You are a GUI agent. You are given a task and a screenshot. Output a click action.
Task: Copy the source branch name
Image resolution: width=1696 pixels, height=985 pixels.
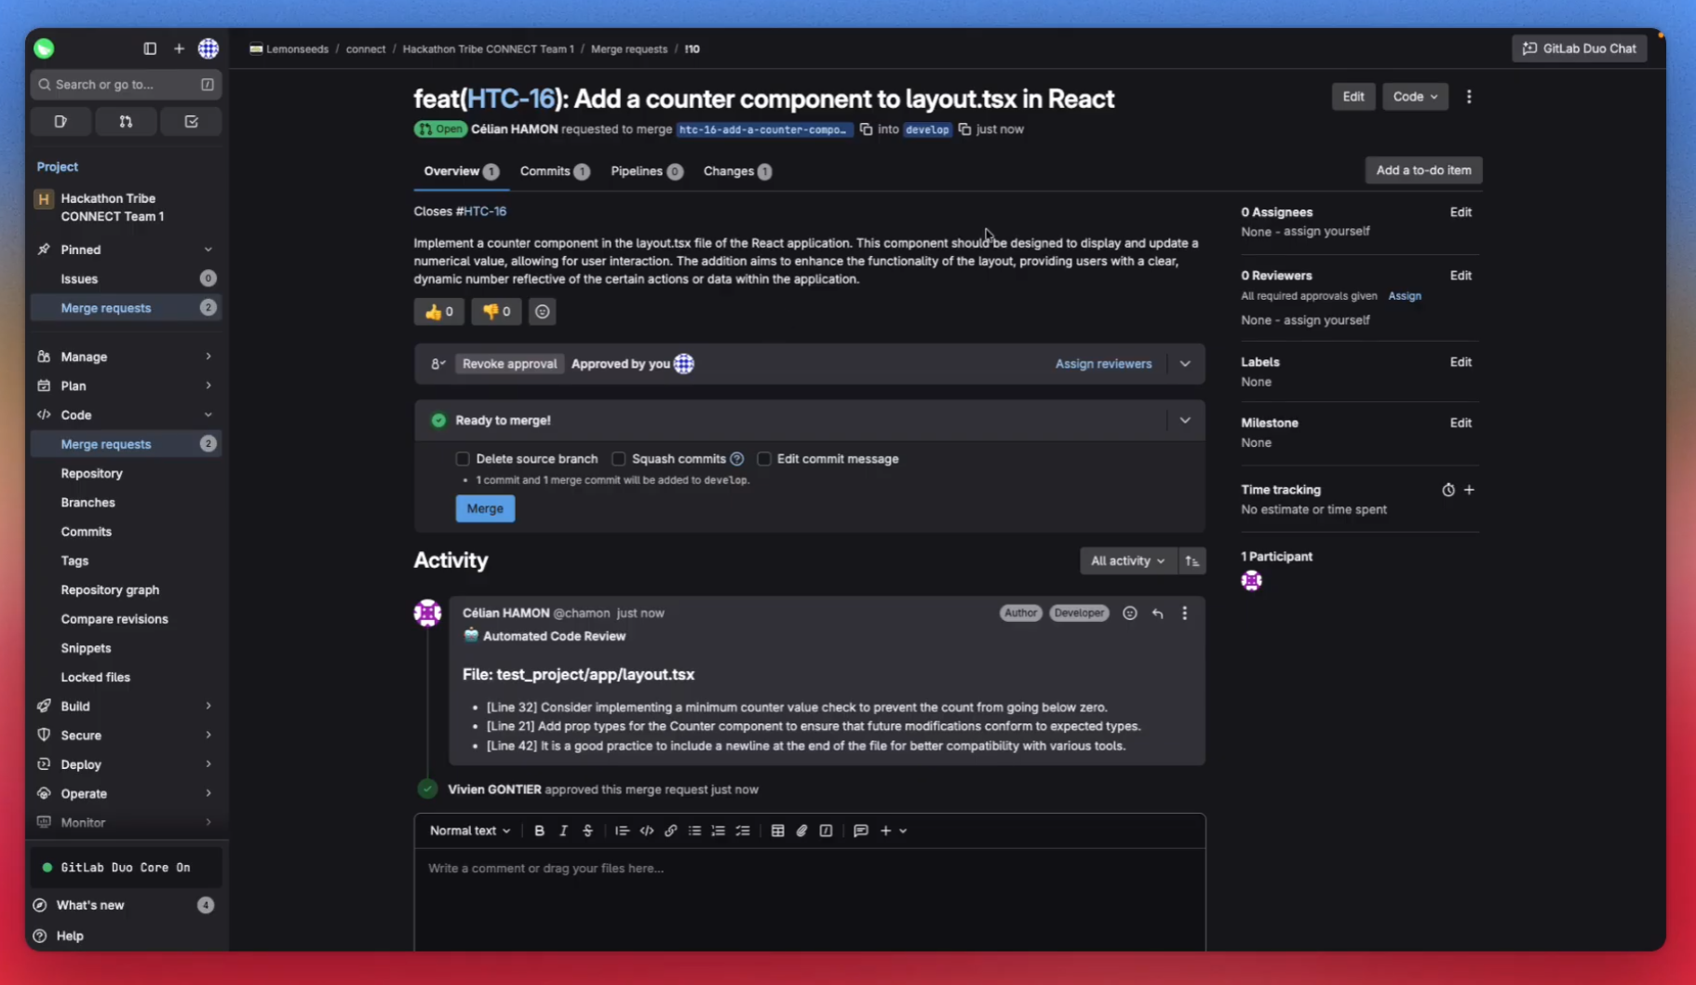coord(866,129)
